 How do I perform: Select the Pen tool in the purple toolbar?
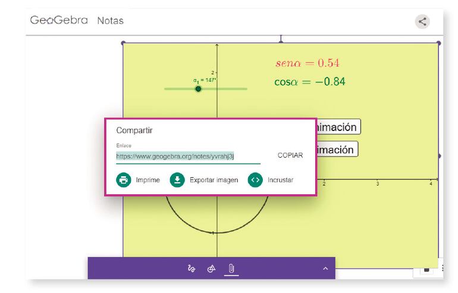point(192,268)
